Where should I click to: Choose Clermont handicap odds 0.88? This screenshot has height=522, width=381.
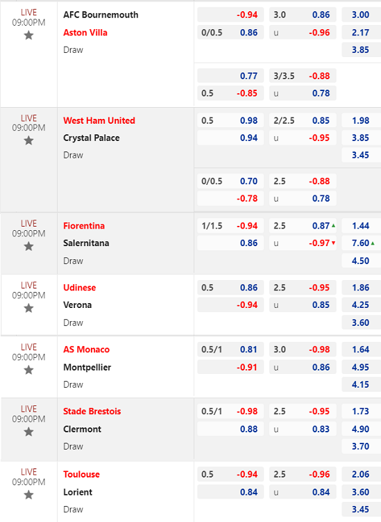230,429
